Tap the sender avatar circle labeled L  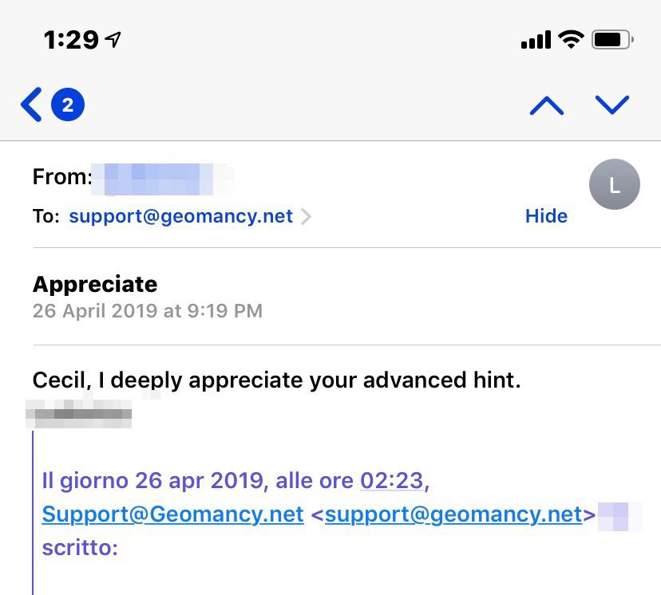[614, 184]
